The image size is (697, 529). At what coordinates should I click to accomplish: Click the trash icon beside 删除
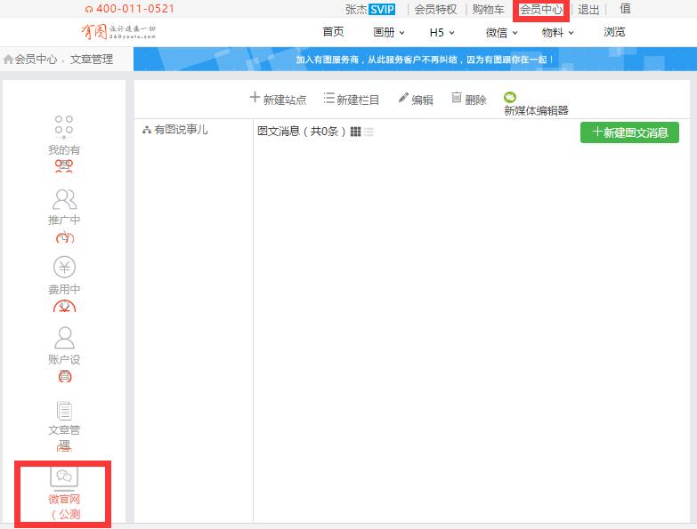(456, 97)
